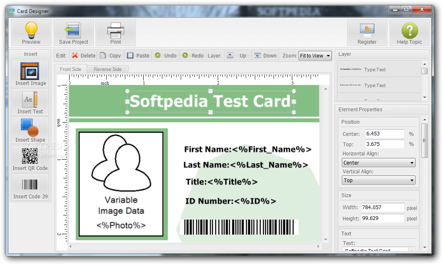Screen dimensions: 443x265
Task: Redo the last undone edit
Action: coord(193,55)
